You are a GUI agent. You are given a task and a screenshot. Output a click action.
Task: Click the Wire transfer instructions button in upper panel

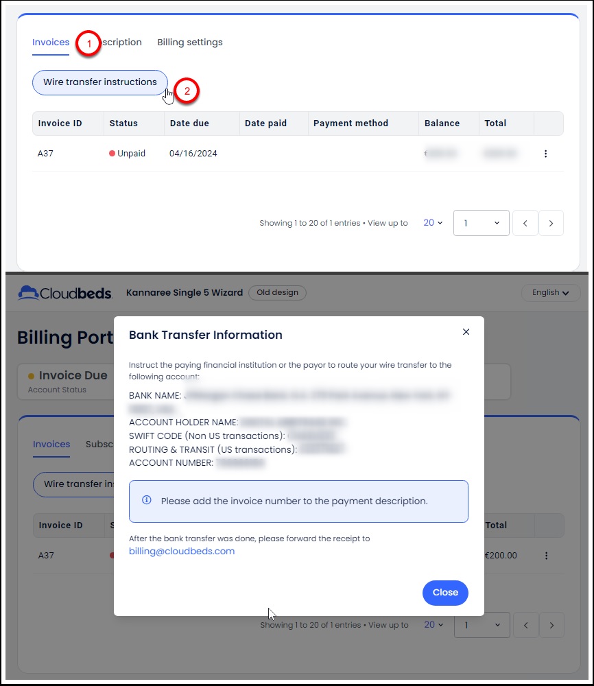tap(100, 82)
